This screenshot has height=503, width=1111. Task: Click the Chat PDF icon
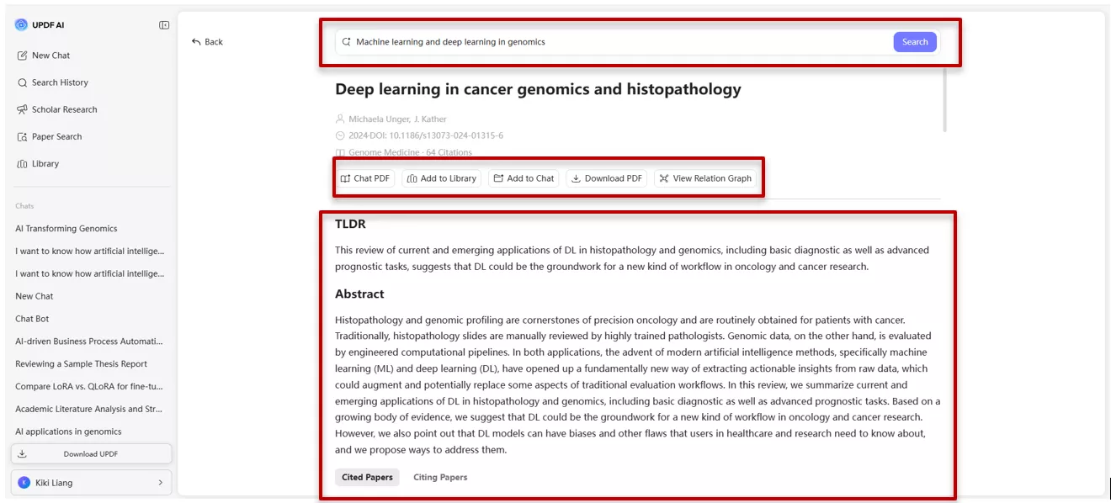tap(347, 177)
